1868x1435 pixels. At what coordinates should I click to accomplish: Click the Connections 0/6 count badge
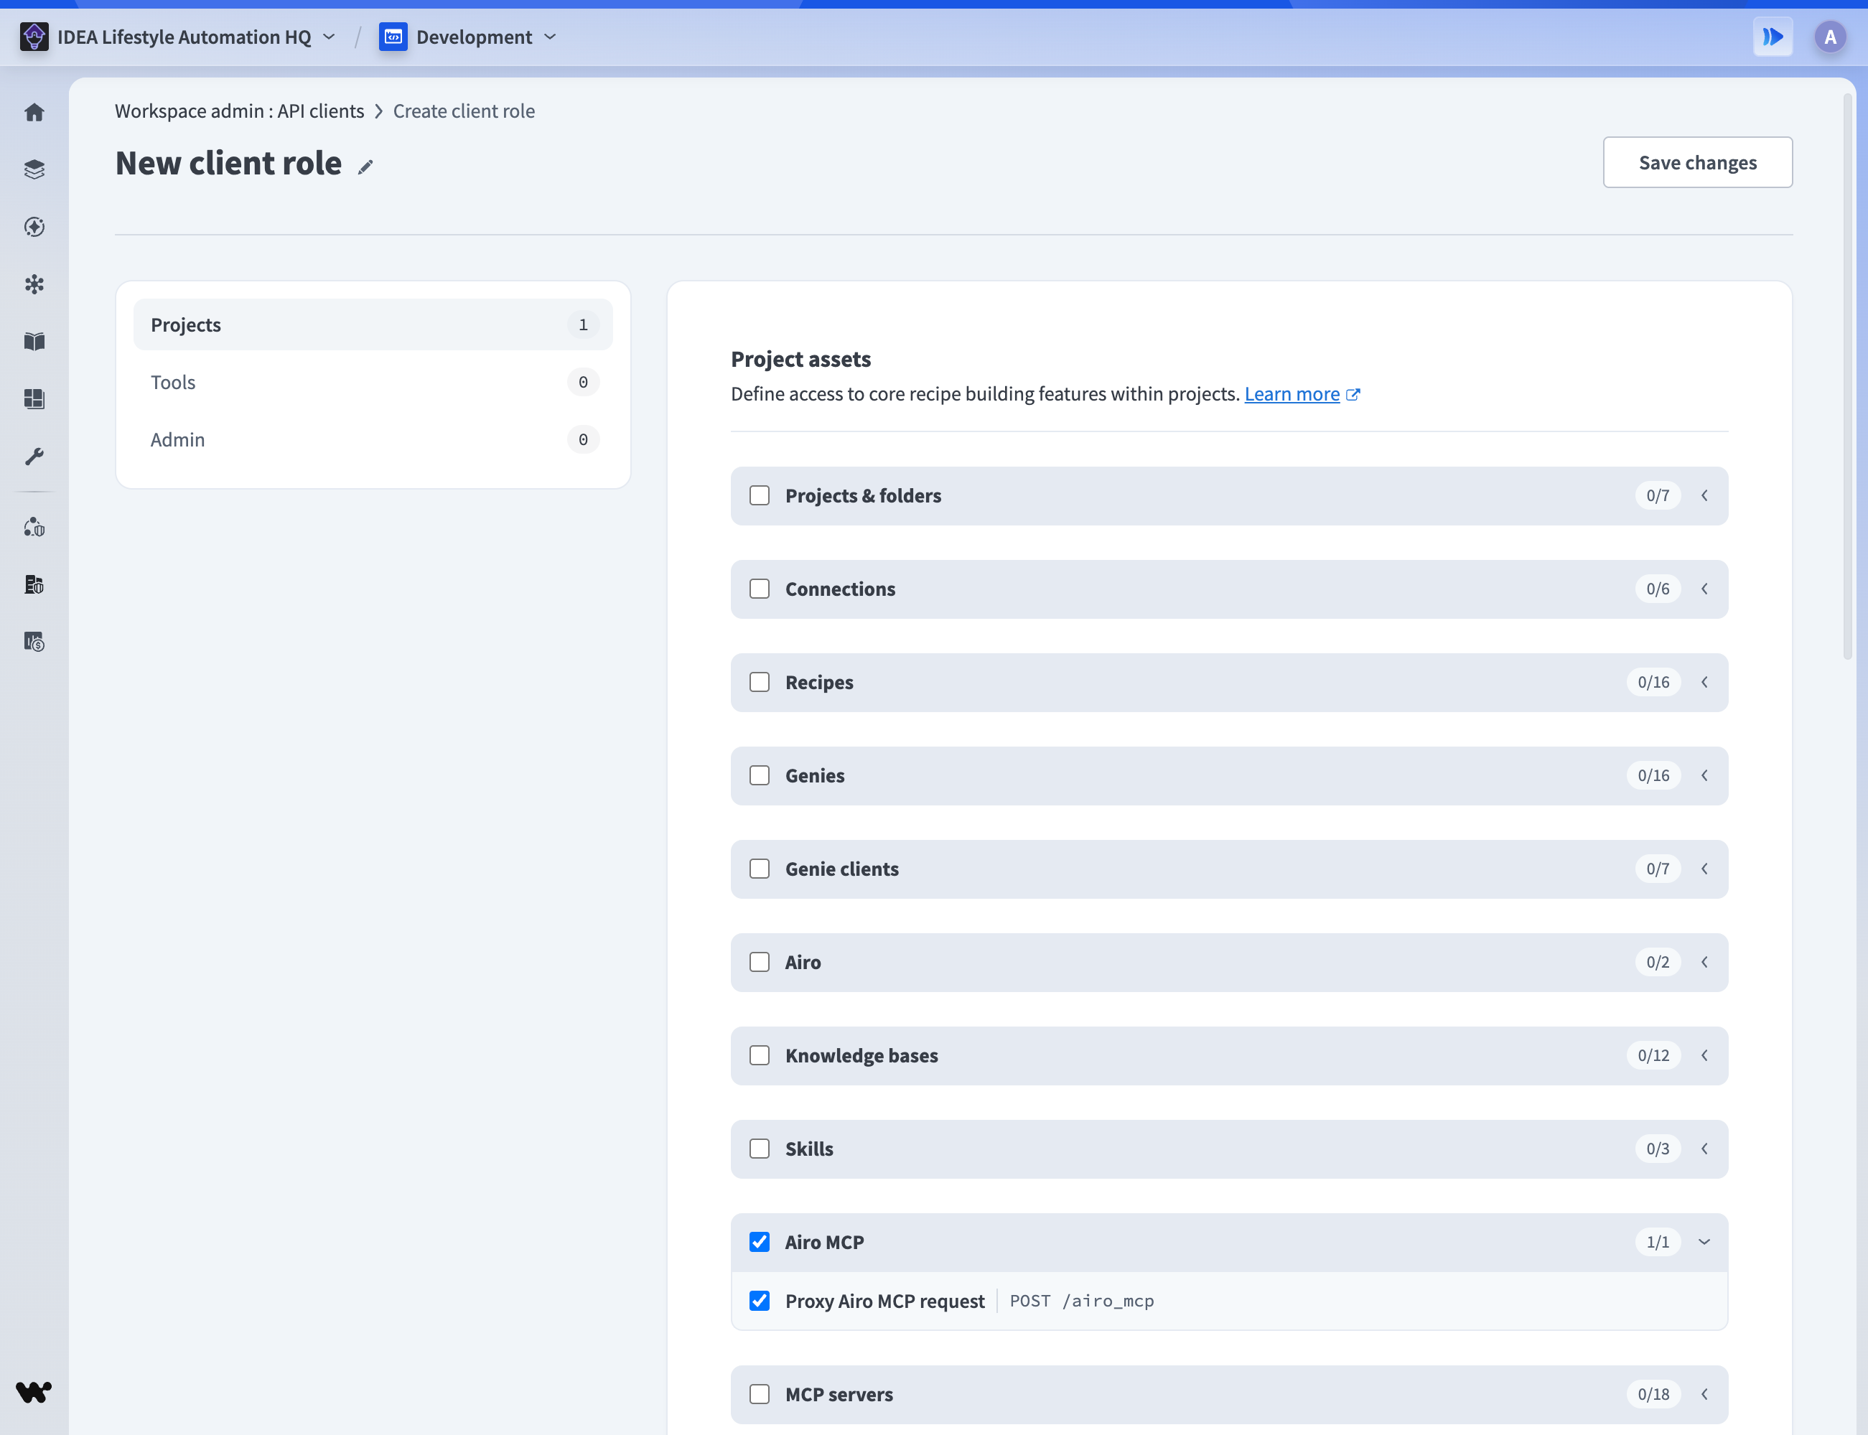click(x=1658, y=589)
